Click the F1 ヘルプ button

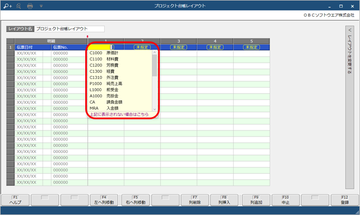(15, 200)
